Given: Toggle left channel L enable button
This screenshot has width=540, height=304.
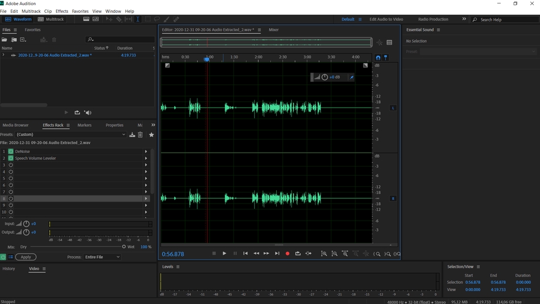Looking at the screenshot, I should coord(393,108).
